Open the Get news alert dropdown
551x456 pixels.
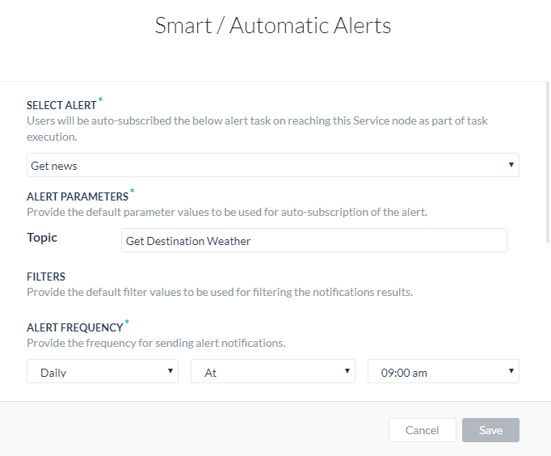[x=273, y=165]
